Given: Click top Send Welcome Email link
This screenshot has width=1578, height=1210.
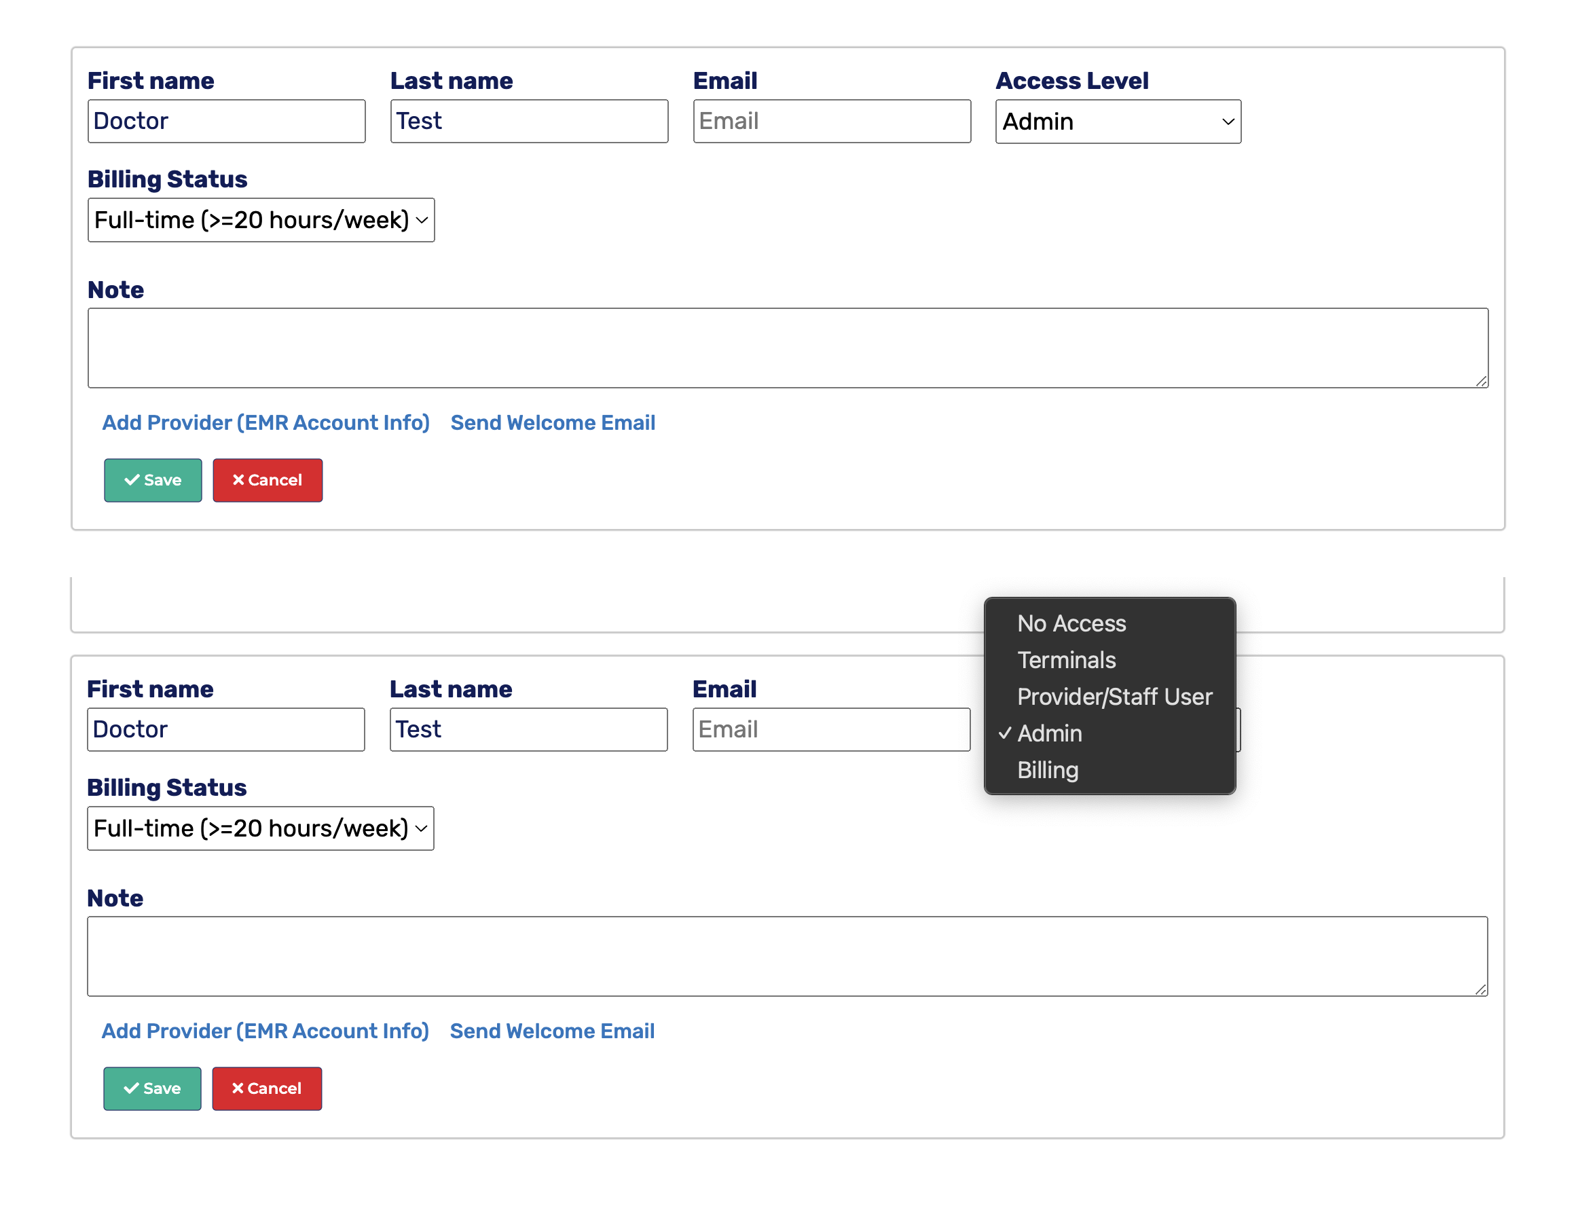Looking at the screenshot, I should coord(553,423).
